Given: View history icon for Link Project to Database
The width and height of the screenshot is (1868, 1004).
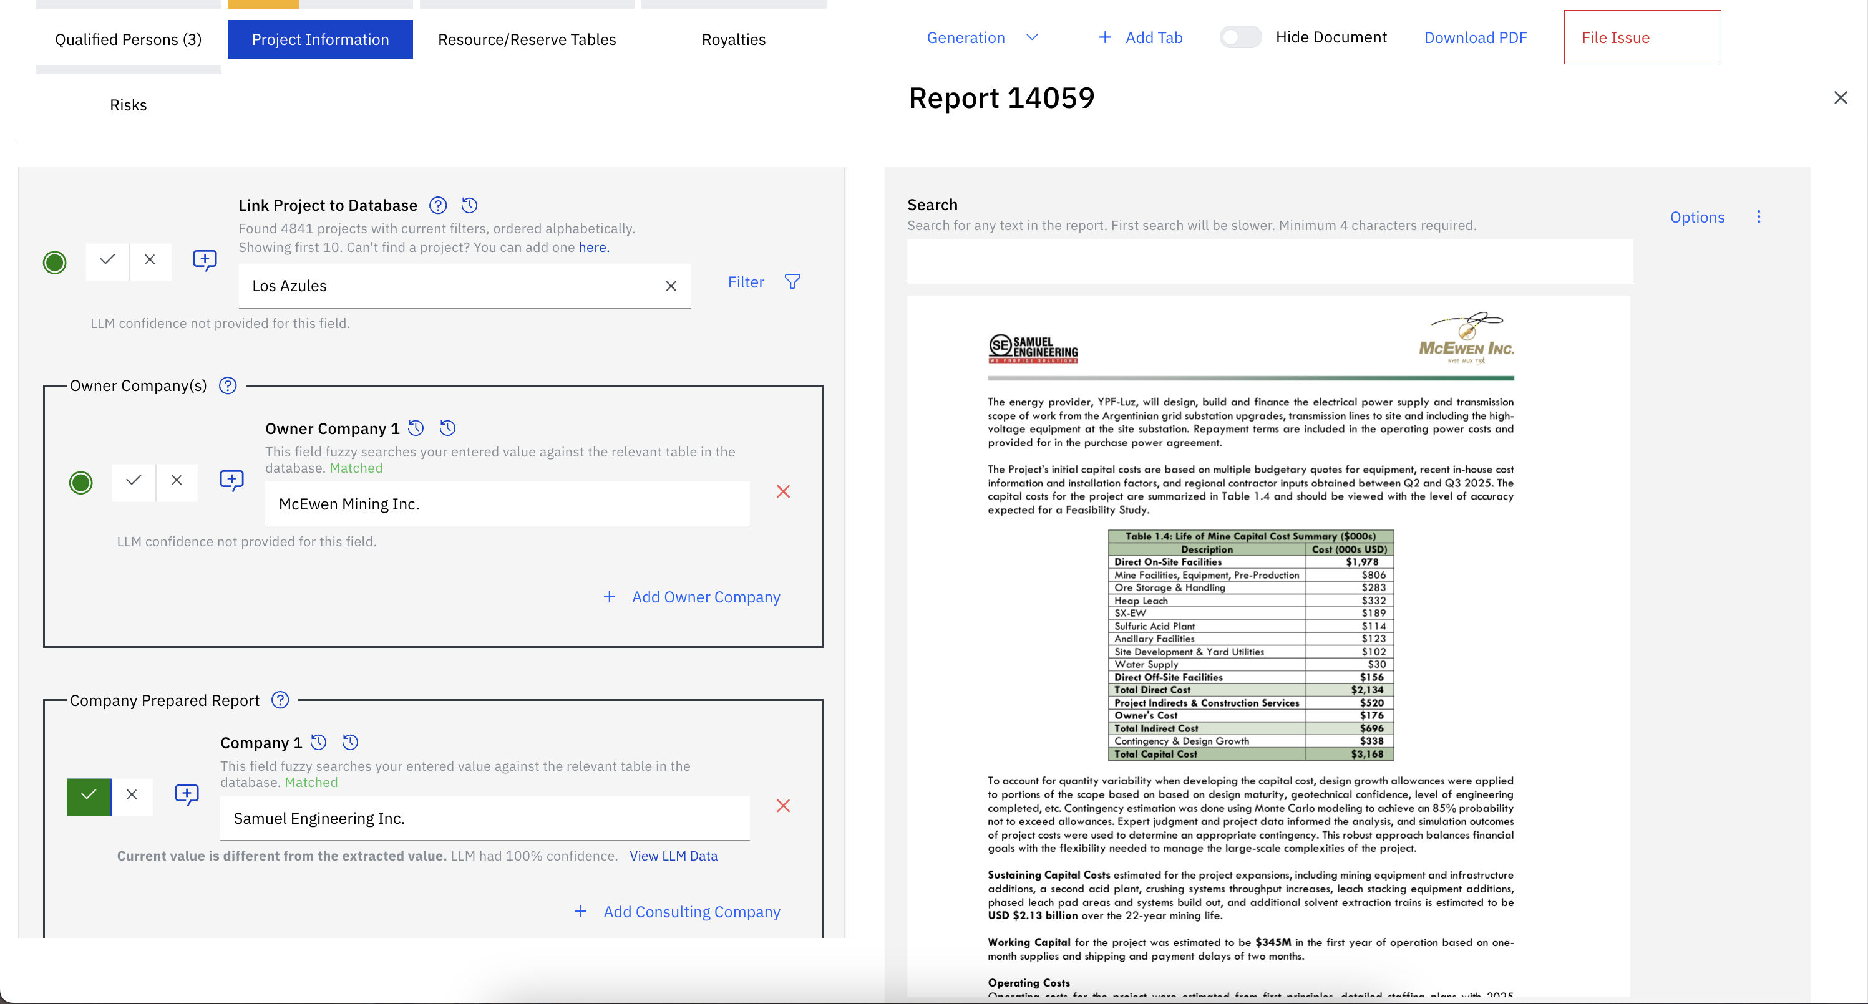Looking at the screenshot, I should pyautogui.click(x=469, y=205).
